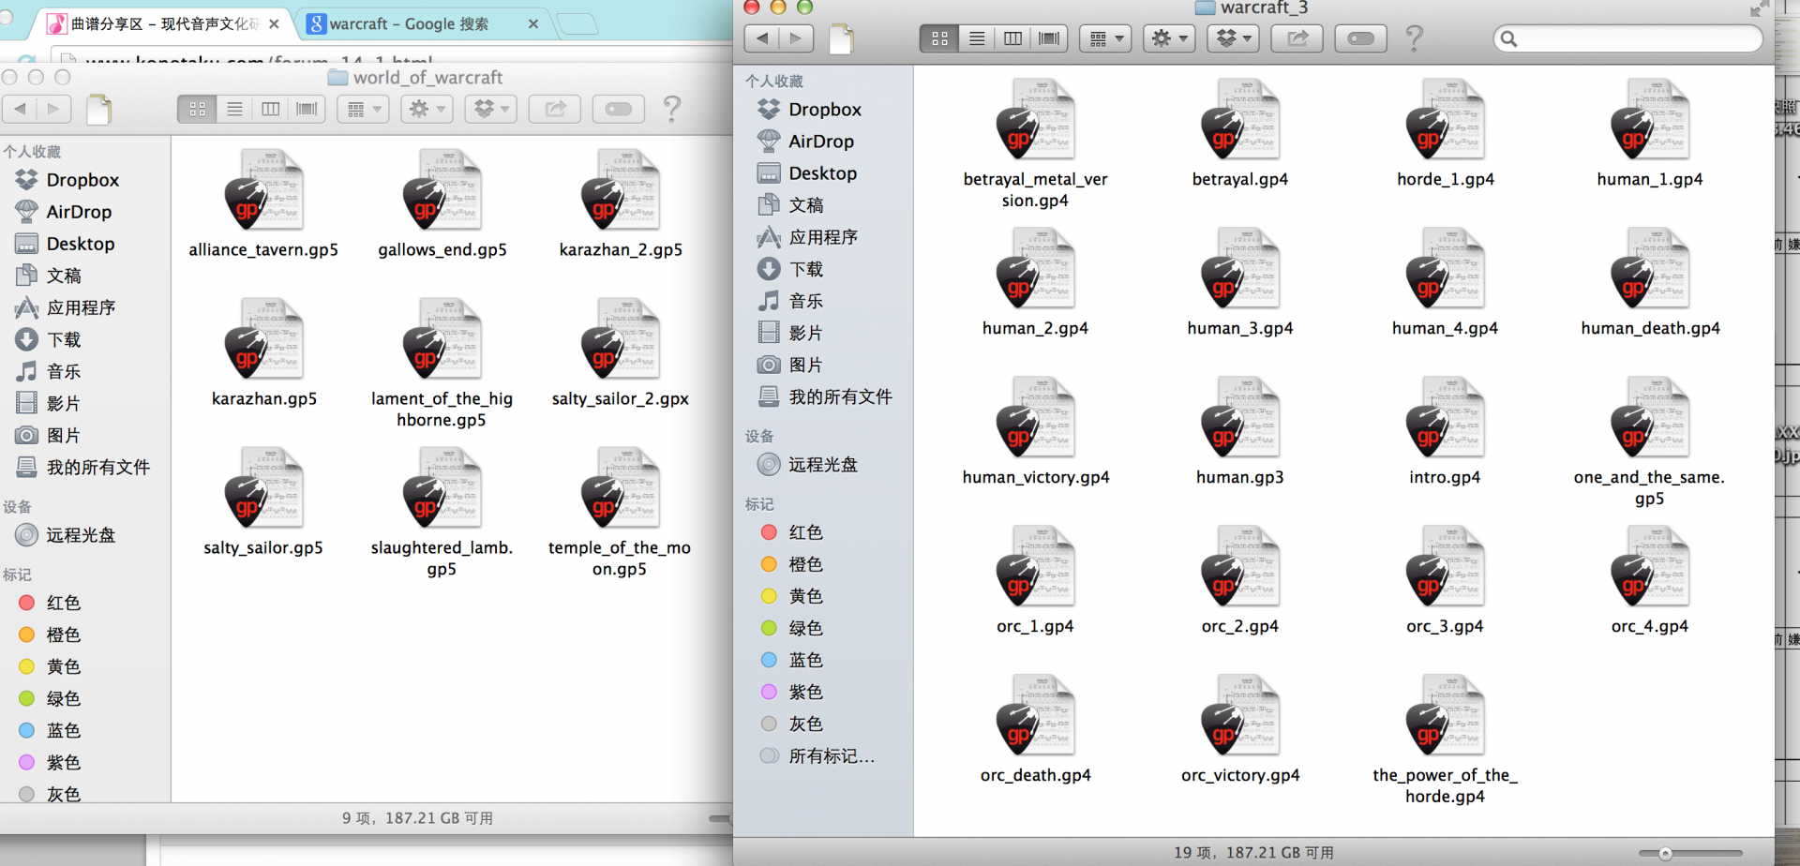Select human_victory.gp4 file icon

[1035, 418]
